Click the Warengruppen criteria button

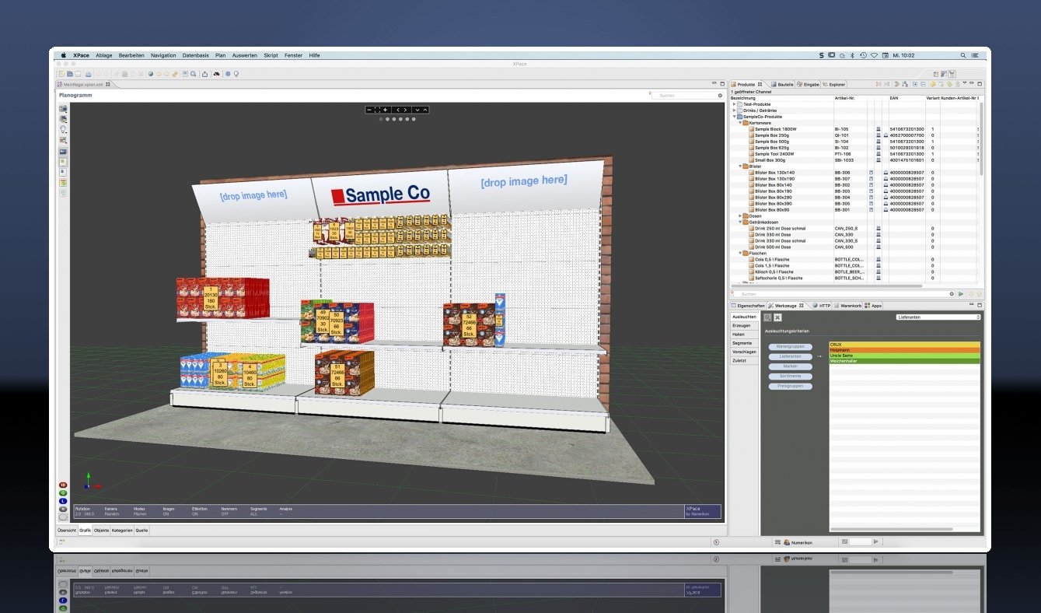click(x=790, y=346)
